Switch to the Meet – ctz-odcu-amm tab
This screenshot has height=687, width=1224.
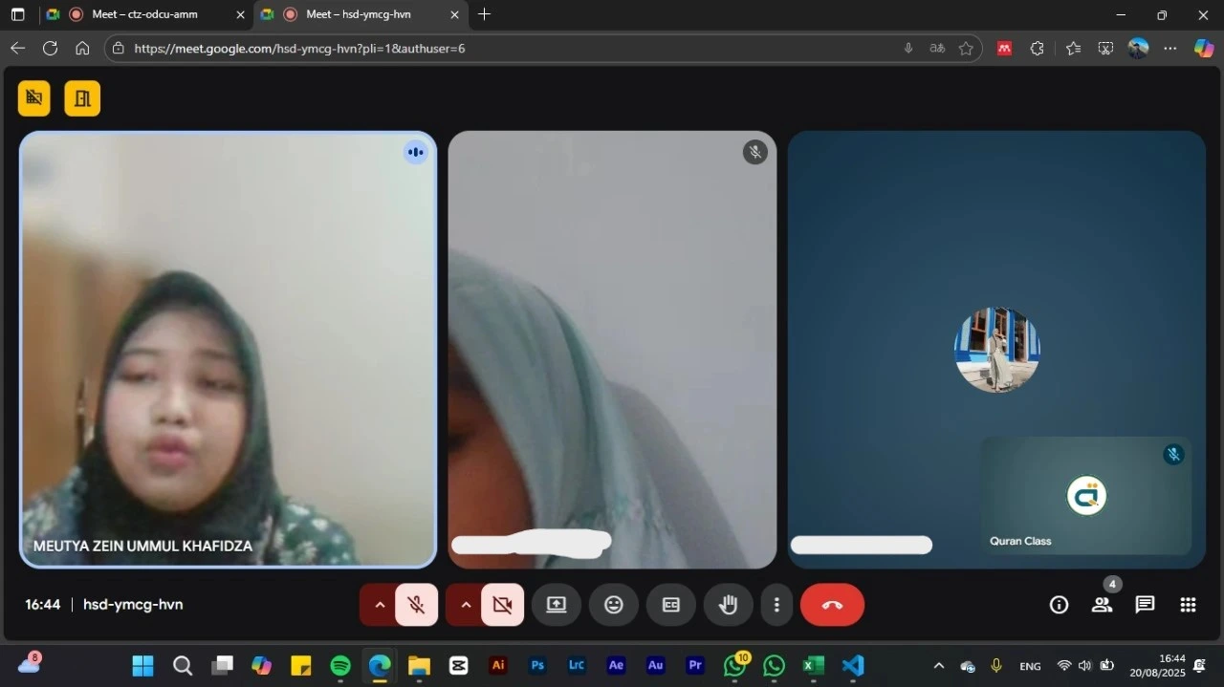coord(144,14)
